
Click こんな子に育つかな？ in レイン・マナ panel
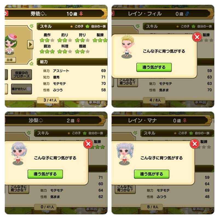pyautogui.click(x=125, y=189)
